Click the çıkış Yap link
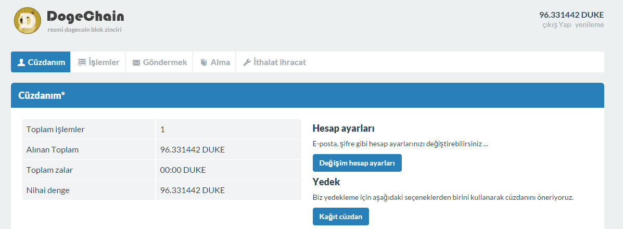 pyautogui.click(x=557, y=24)
